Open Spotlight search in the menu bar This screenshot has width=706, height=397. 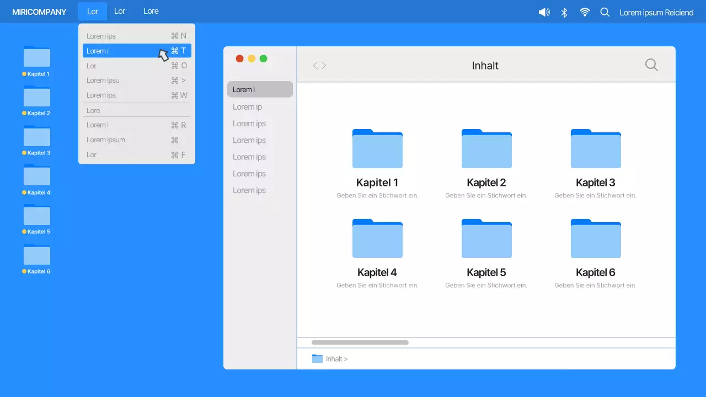click(605, 12)
